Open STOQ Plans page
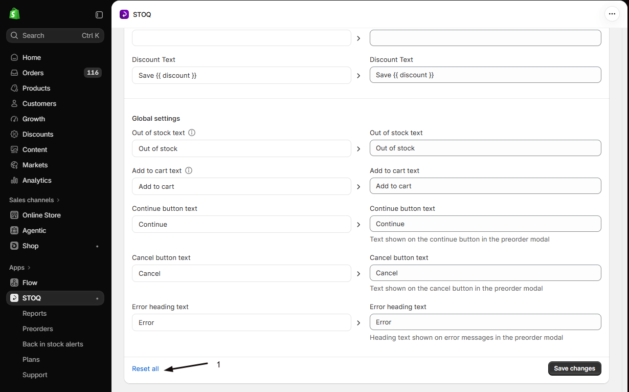Image resolution: width=629 pixels, height=392 pixels. [x=31, y=359]
